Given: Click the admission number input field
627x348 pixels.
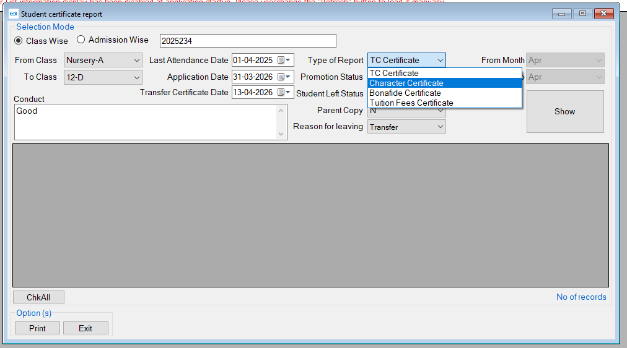Looking at the screenshot, I should pyautogui.click(x=248, y=41).
